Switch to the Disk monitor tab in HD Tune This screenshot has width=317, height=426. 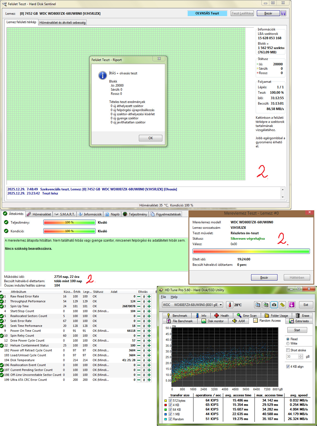click(x=213, y=321)
